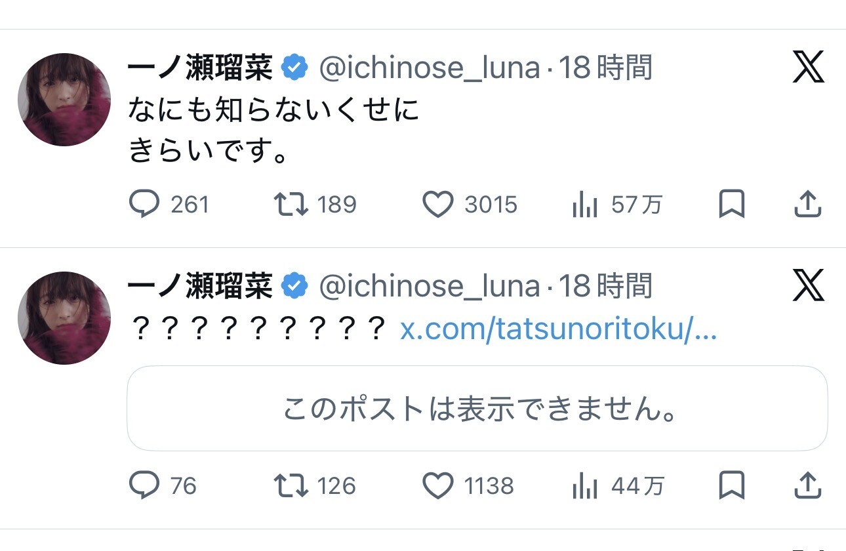This screenshot has width=846, height=551.
Task: Like the post with 1138 likes
Action: pyautogui.click(x=437, y=486)
